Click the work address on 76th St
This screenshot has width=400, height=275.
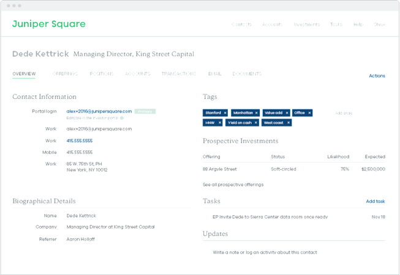pyautogui.click(x=87, y=167)
